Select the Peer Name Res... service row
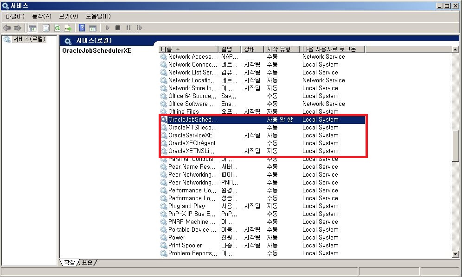The width and height of the screenshot is (462, 277). pyautogui.click(x=262, y=167)
